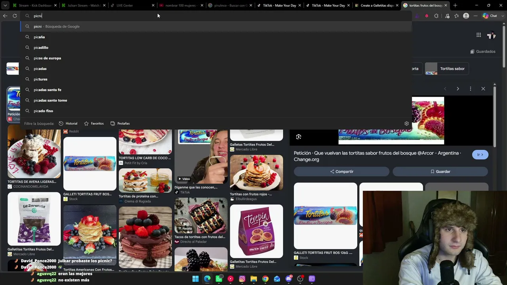The height and width of the screenshot is (285, 507).
Task: Open the Copilot Chat button
Action: point(490,16)
